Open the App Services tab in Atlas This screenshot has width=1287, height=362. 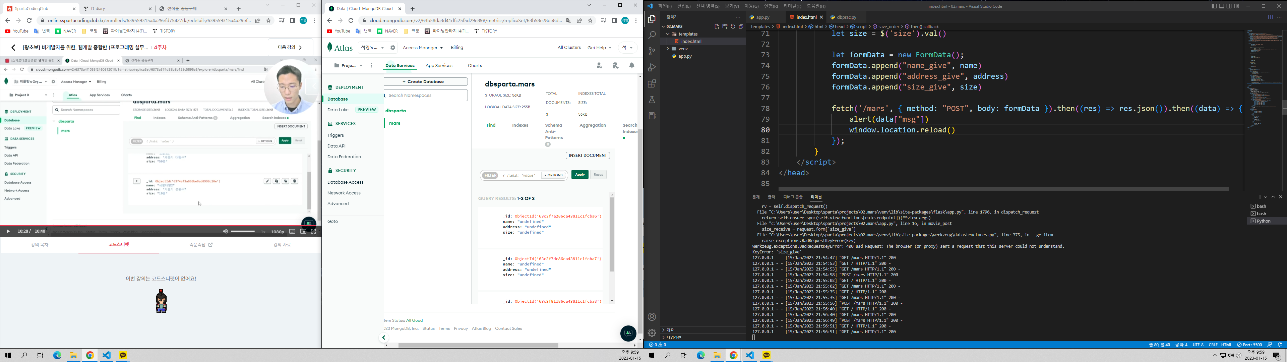click(x=439, y=65)
